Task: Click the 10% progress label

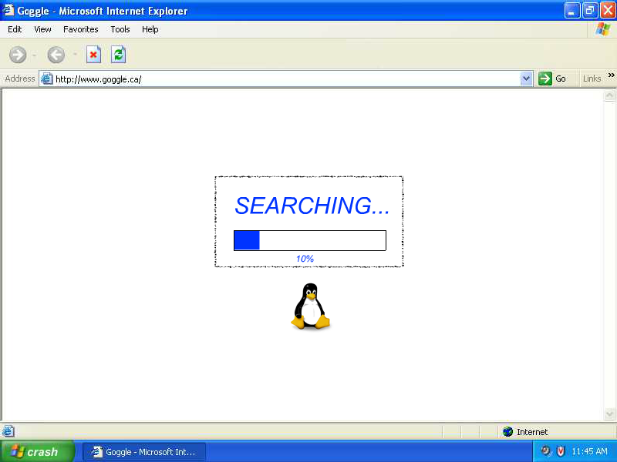Action: 305,259
